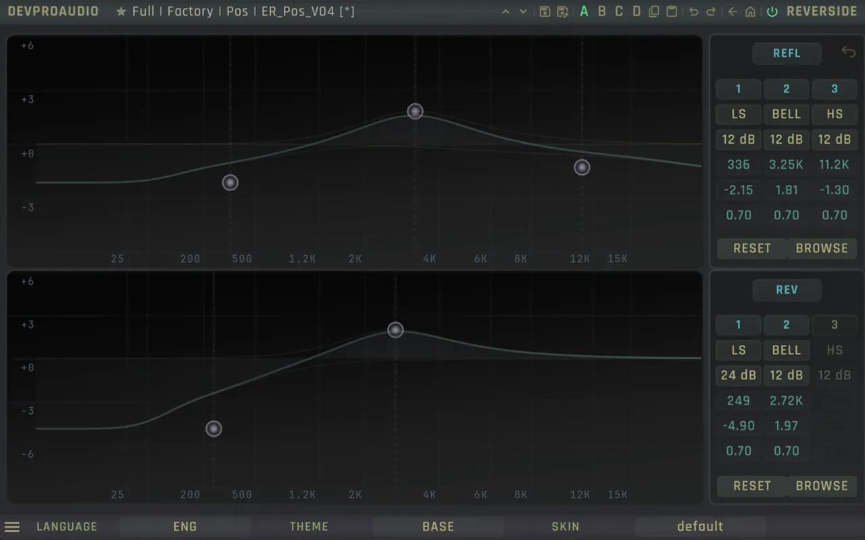
Task: Open REFL band 3 HS filter type
Action: pyautogui.click(x=834, y=114)
